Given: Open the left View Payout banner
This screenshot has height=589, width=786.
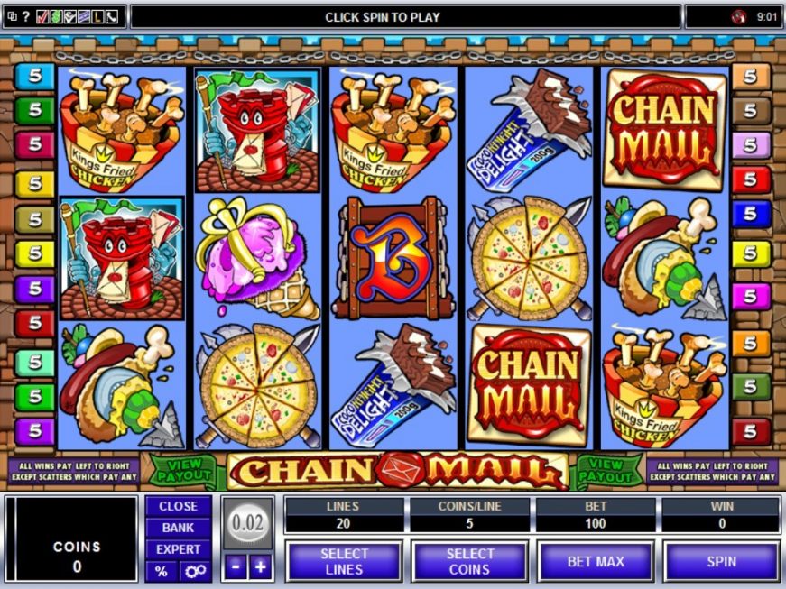Looking at the screenshot, I should [x=184, y=471].
